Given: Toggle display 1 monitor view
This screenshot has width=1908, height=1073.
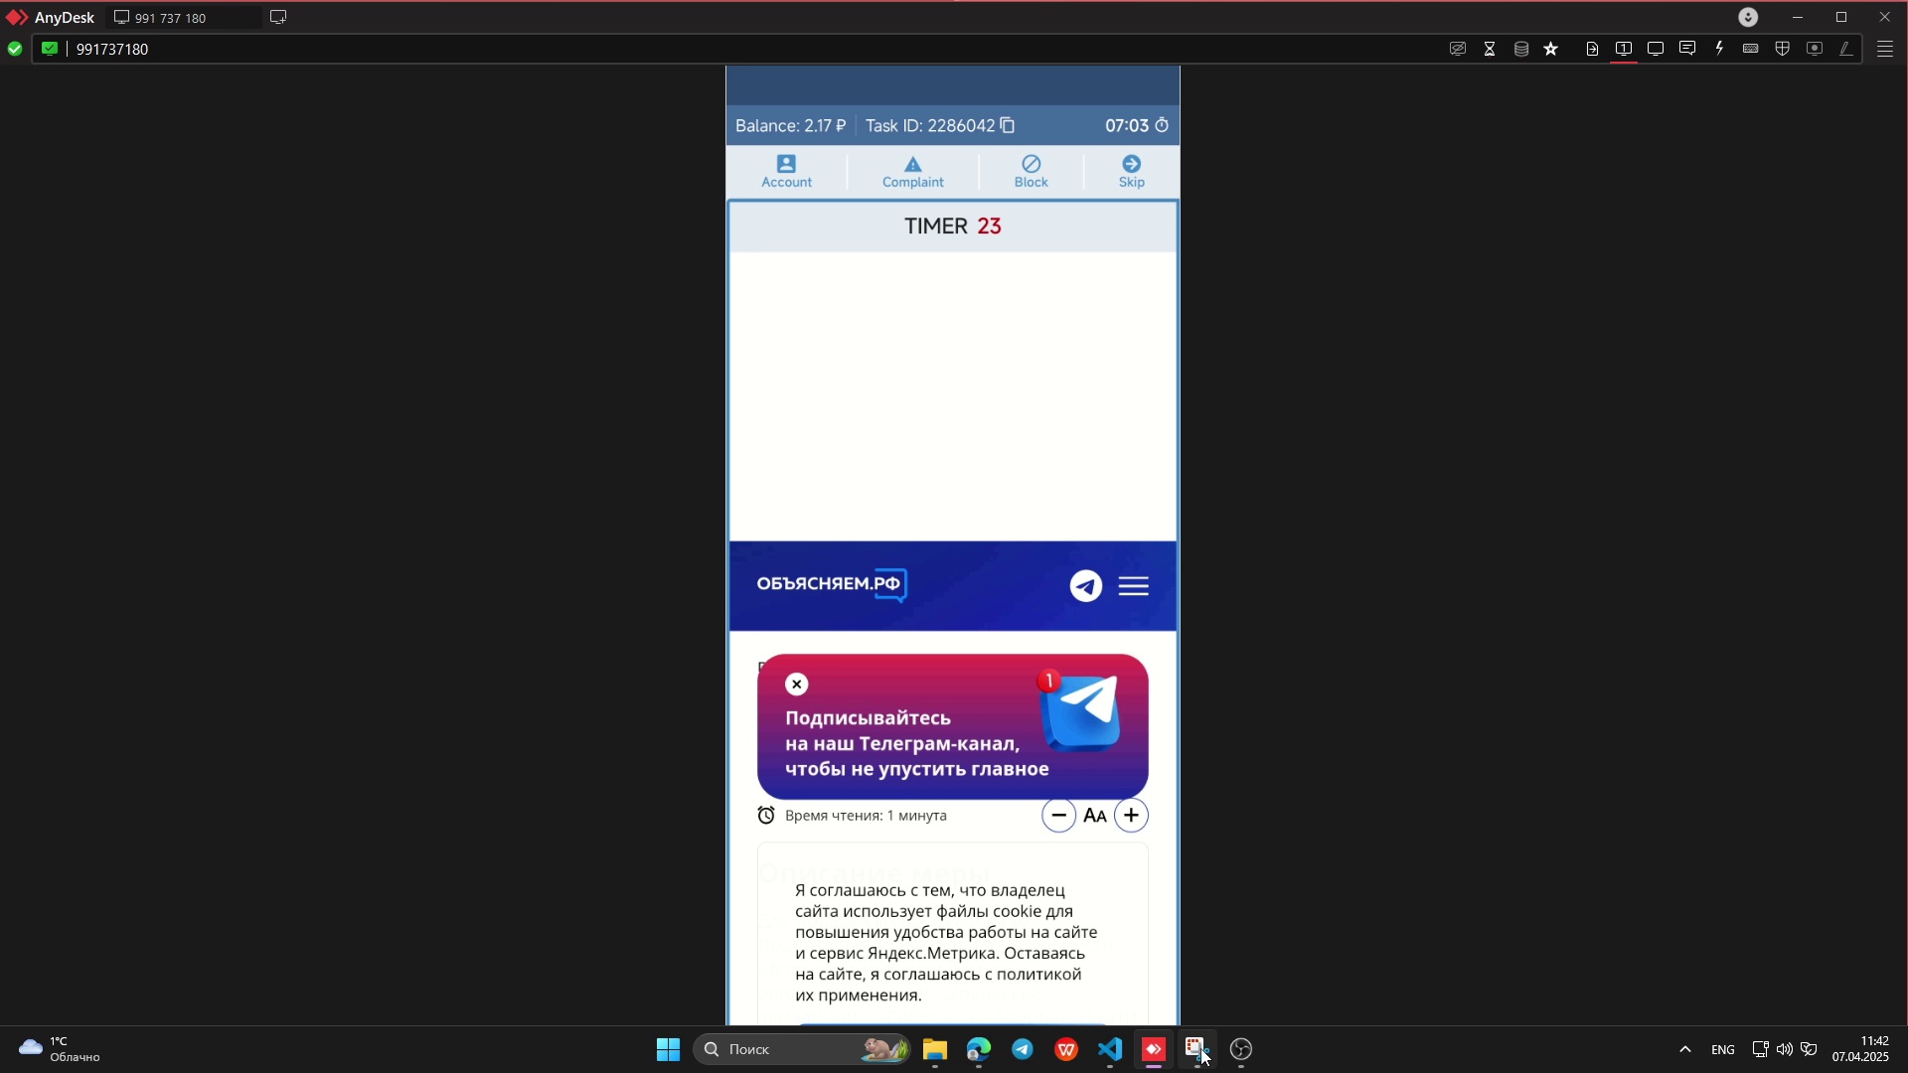Looking at the screenshot, I should pos(1624,49).
